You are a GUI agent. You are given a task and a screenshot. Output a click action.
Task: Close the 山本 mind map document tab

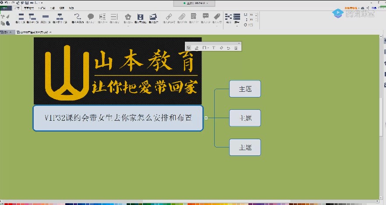coord(50,32)
